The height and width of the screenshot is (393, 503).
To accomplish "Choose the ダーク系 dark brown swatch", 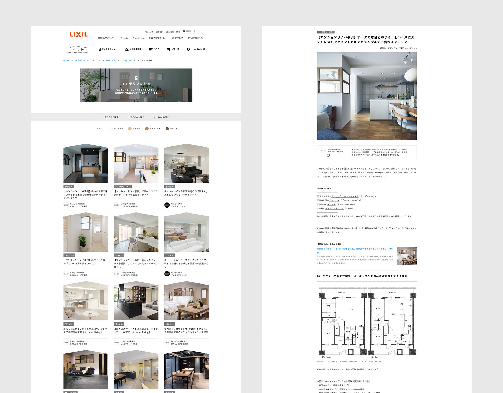I will coord(167,129).
